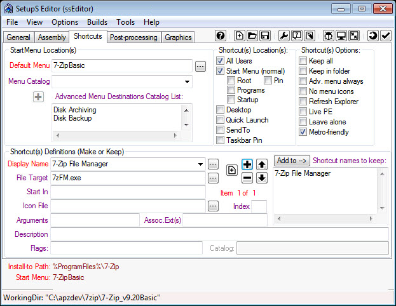Enable the Desktop shortcut location checkbox
This screenshot has width=396, height=306.
click(x=220, y=110)
